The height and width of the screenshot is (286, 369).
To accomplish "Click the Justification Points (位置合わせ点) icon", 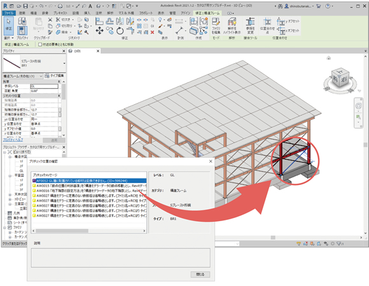I will click(x=267, y=25).
